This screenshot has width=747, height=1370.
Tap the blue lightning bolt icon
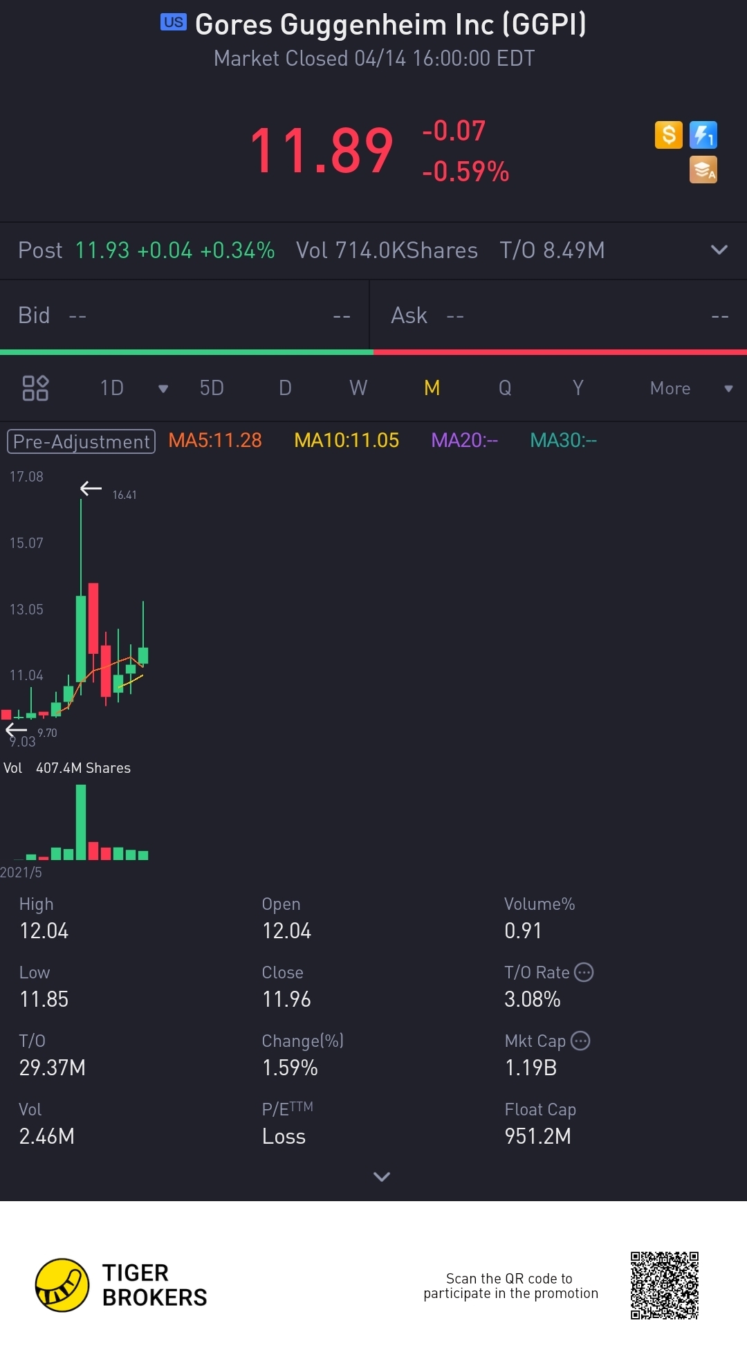pyautogui.click(x=703, y=135)
